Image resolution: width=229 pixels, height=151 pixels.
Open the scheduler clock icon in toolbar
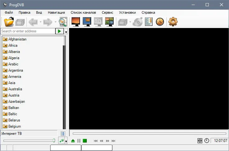(x=160, y=22)
